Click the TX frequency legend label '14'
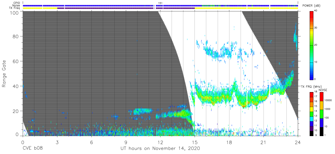 [x=315, y=111]
